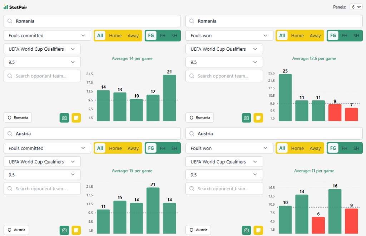Screen dimensions: 366x236
Task: Select Away filter in Austria Fouls won panel
Action: click(x=315, y=149)
